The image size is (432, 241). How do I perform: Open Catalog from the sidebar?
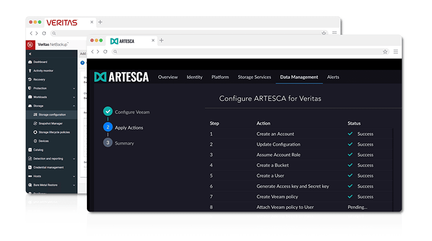tap(38, 150)
